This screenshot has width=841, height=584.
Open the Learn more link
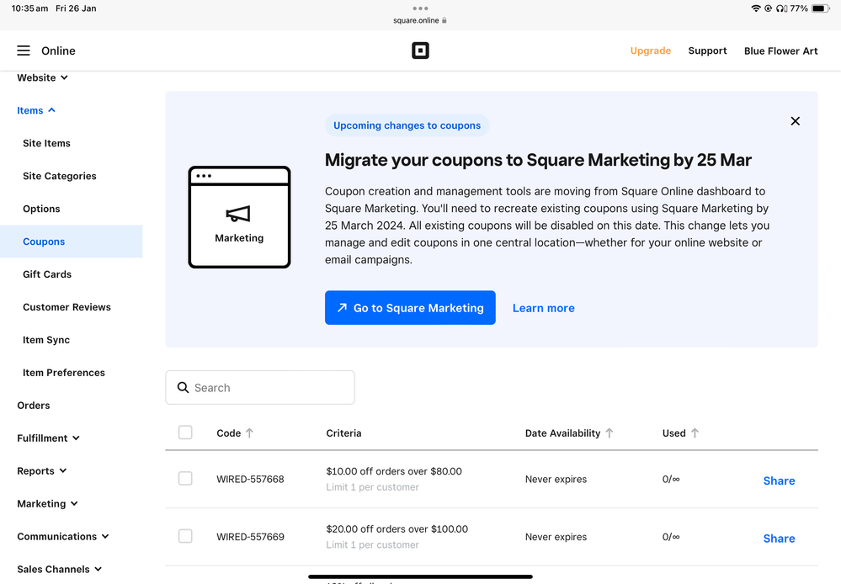[543, 308]
